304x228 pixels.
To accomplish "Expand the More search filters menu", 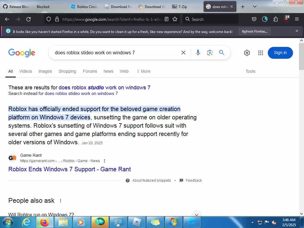I will 144,71.
